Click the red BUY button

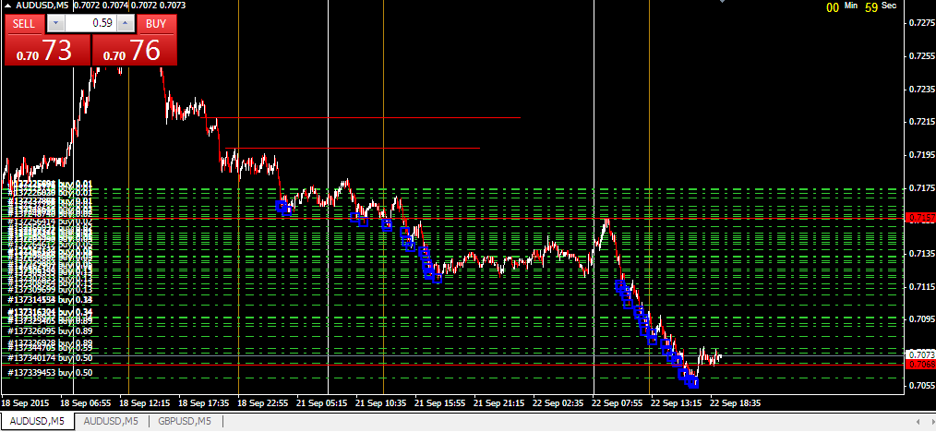158,24
